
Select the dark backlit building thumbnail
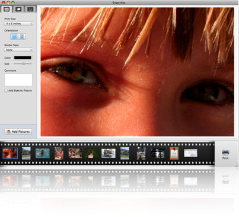(x=158, y=154)
